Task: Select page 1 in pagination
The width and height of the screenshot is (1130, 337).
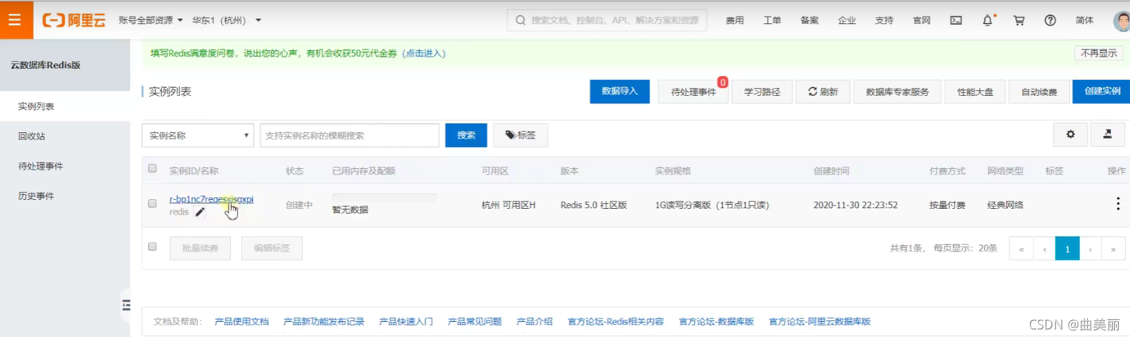Action: 1067,249
